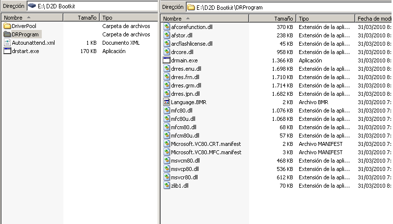Click Archivo BMR type text
393x224 pixels.
(x=313, y=102)
